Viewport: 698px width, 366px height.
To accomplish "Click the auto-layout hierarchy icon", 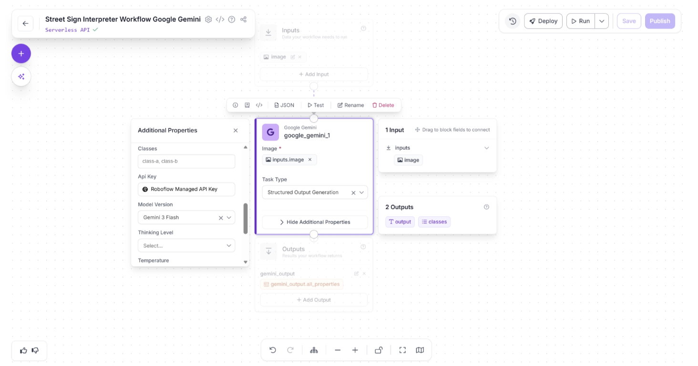I will (314, 350).
